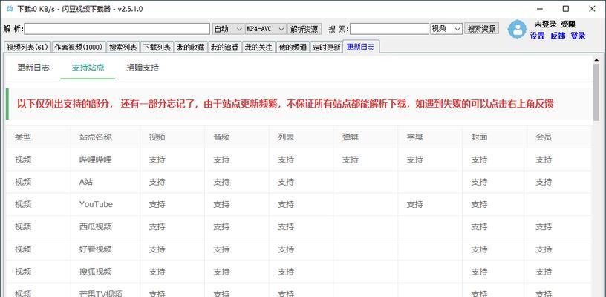Click the 未登录 受限 status text
The width and height of the screenshot is (606, 297).
click(555, 25)
